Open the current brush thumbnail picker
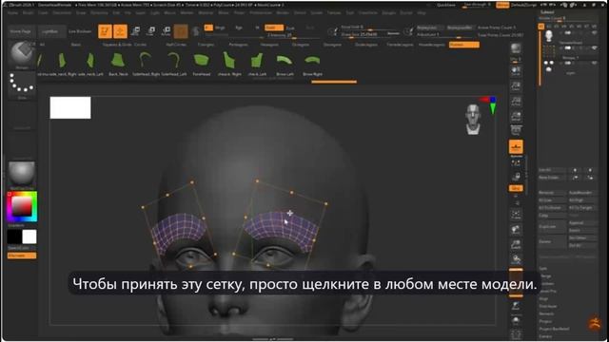The height and width of the screenshot is (342, 609). (x=22, y=54)
